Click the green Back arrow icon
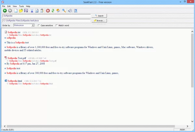 coord(5,11)
